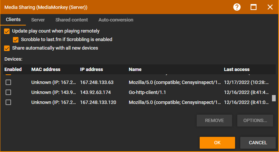Click the IP address column header
279x152 pixels.
(92, 69)
